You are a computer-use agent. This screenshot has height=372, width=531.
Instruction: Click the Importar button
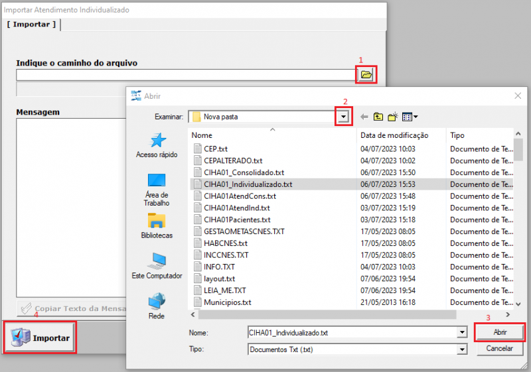coord(40,338)
